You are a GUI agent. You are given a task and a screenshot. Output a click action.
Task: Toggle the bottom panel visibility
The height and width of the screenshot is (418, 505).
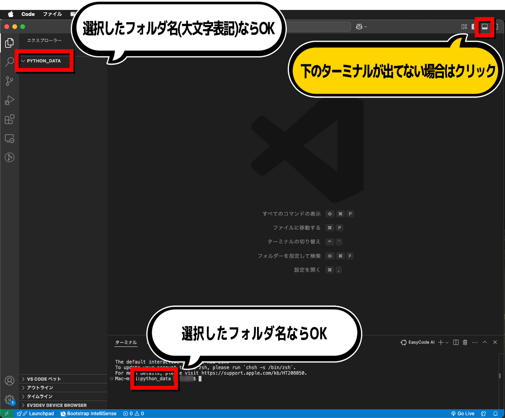pos(485,27)
